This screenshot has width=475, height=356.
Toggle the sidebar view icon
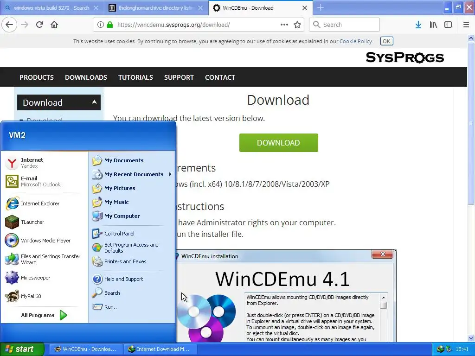click(448, 25)
